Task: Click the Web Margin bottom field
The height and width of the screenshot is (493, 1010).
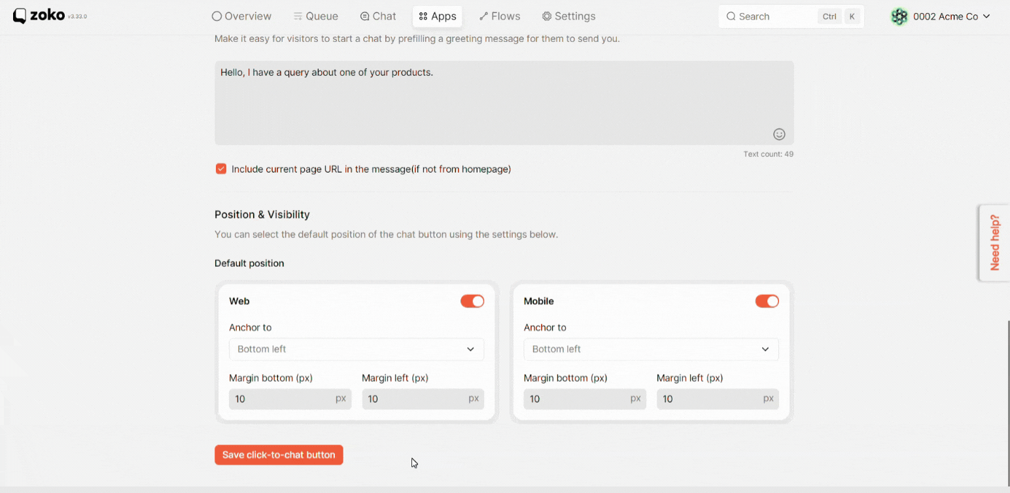Action: [290, 399]
